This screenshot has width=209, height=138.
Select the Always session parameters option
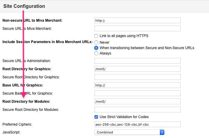pos(96,53)
